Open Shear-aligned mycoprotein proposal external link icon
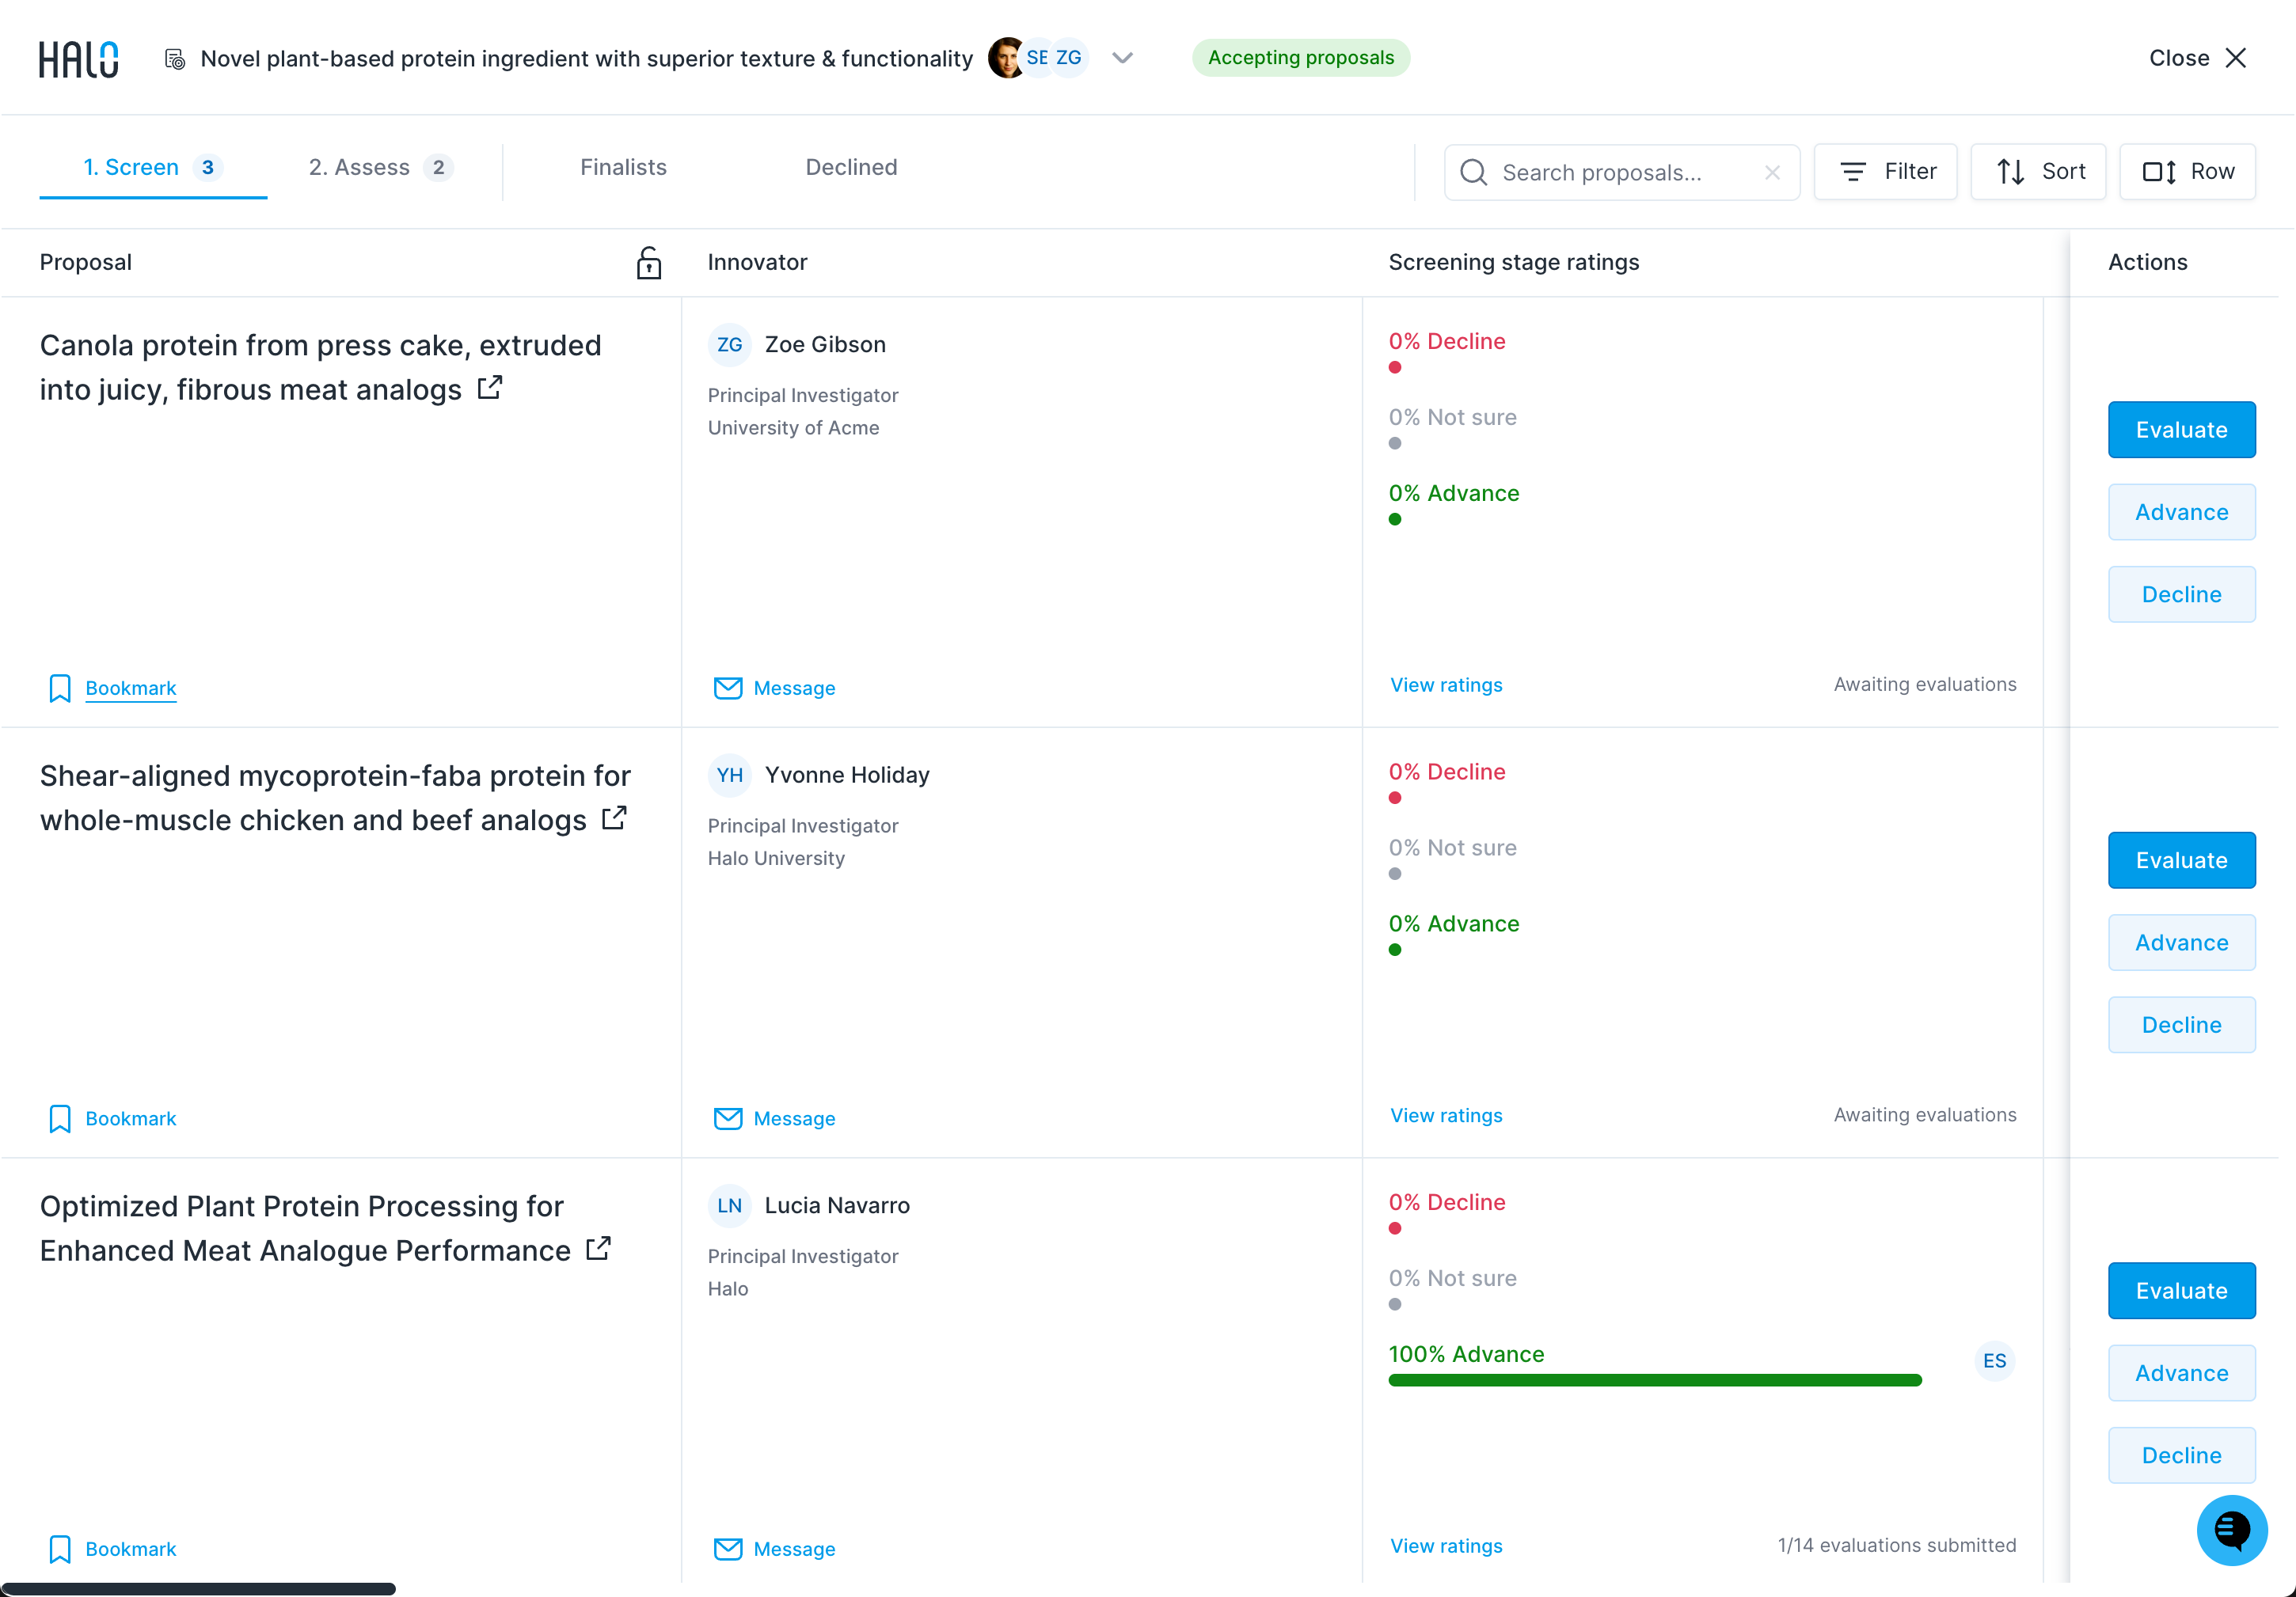Screen dimensions: 2296x1597 [x=614, y=818]
